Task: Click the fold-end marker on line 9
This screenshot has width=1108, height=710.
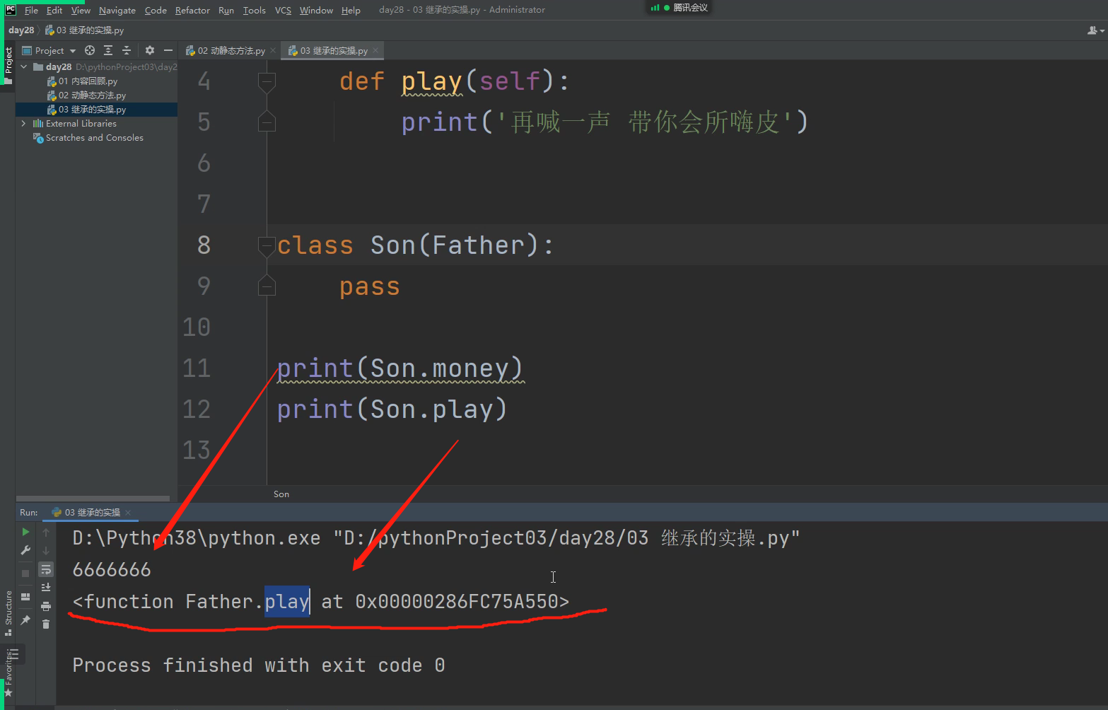Action: point(267,285)
